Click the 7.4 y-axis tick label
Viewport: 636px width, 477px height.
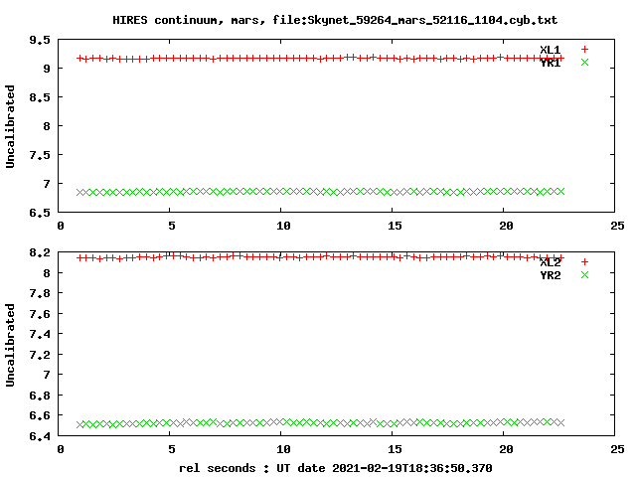point(40,334)
